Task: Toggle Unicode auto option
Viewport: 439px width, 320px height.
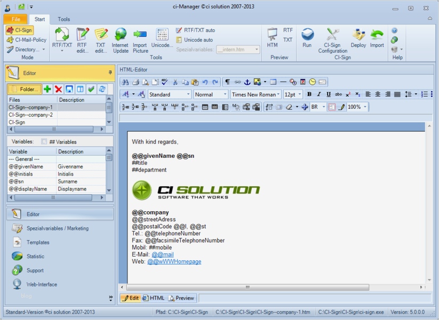Action: coord(194,40)
